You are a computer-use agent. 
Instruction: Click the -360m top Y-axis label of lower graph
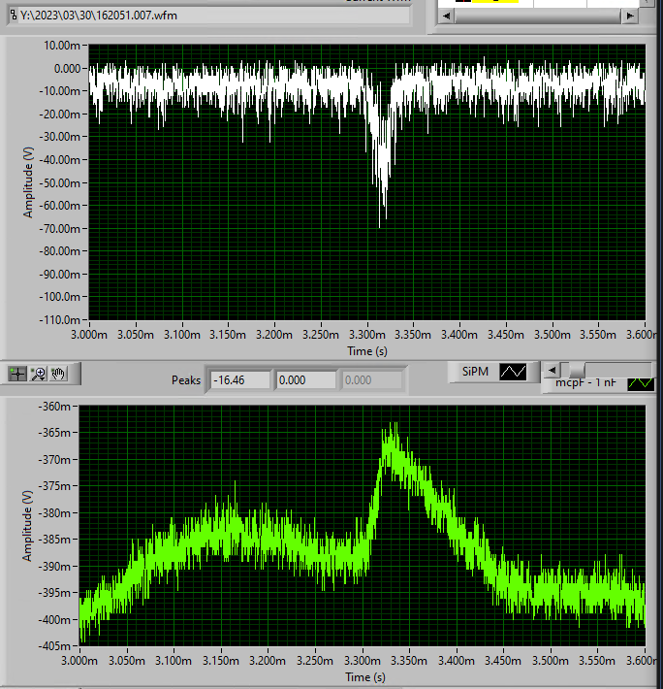click(54, 407)
